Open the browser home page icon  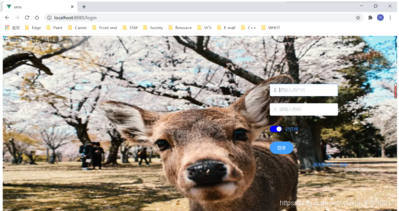click(37, 18)
